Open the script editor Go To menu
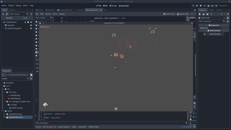The height and width of the screenshot is (130, 231). pos(55,14)
